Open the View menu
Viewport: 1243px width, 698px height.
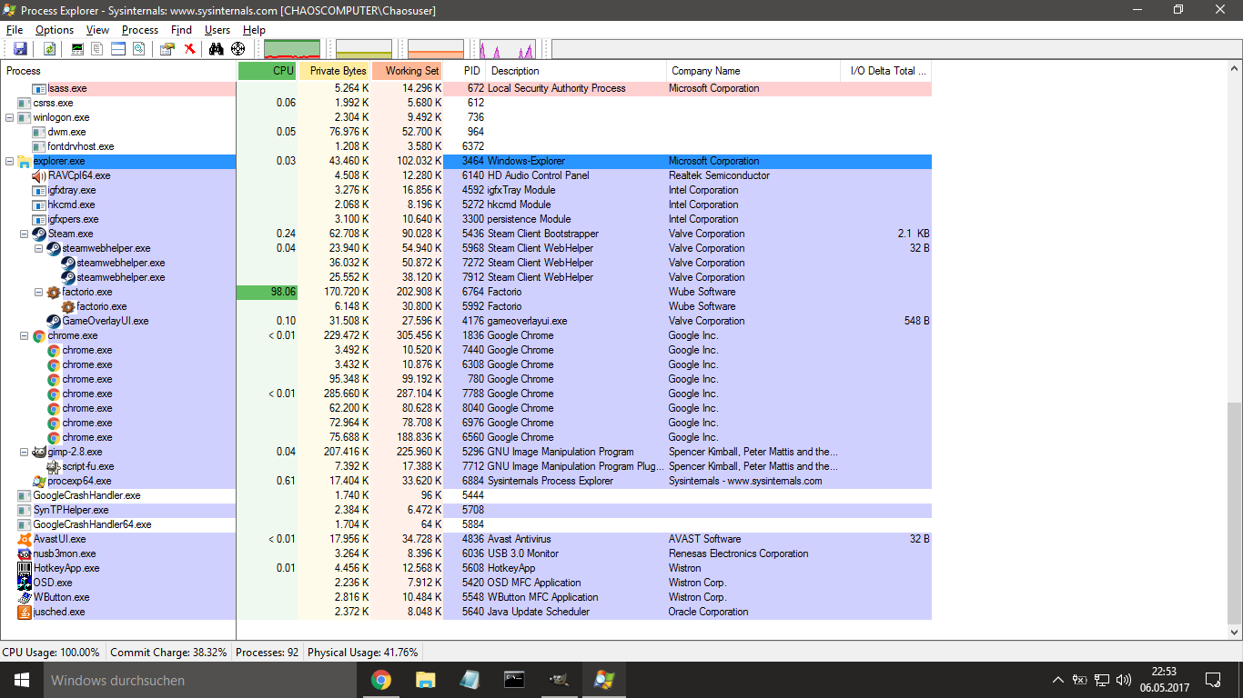pos(97,30)
